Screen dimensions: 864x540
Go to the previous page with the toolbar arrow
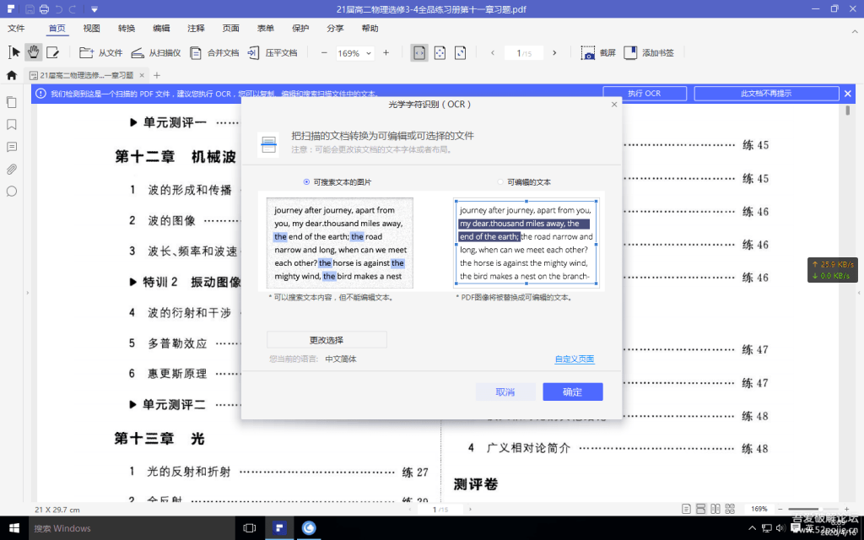(x=493, y=53)
